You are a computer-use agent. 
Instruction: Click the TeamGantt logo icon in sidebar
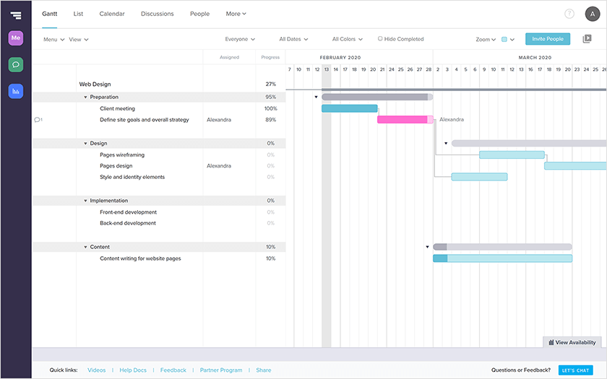pos(16,15)
